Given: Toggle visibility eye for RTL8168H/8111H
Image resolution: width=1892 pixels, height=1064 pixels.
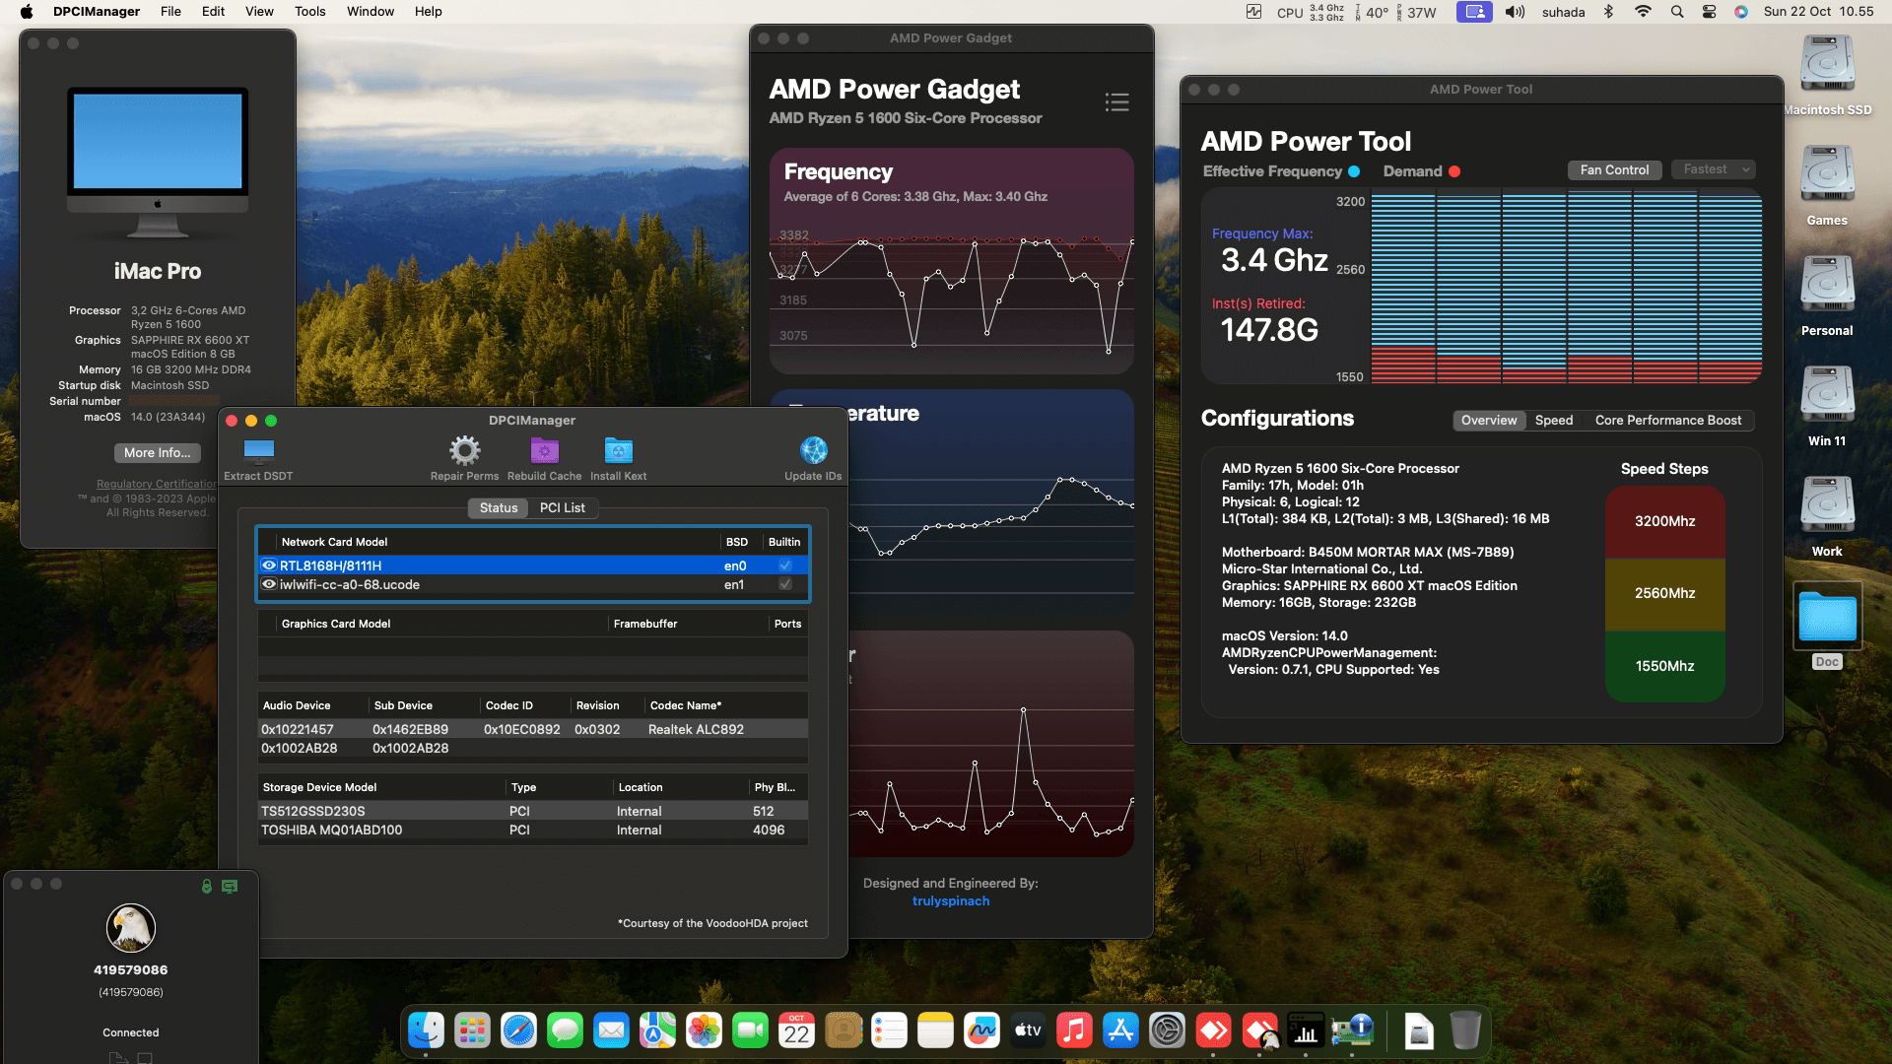Looking at the screenshot, I should click(x=268, y=565).
